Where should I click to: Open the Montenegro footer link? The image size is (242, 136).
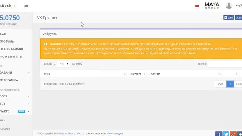(115, 133)
